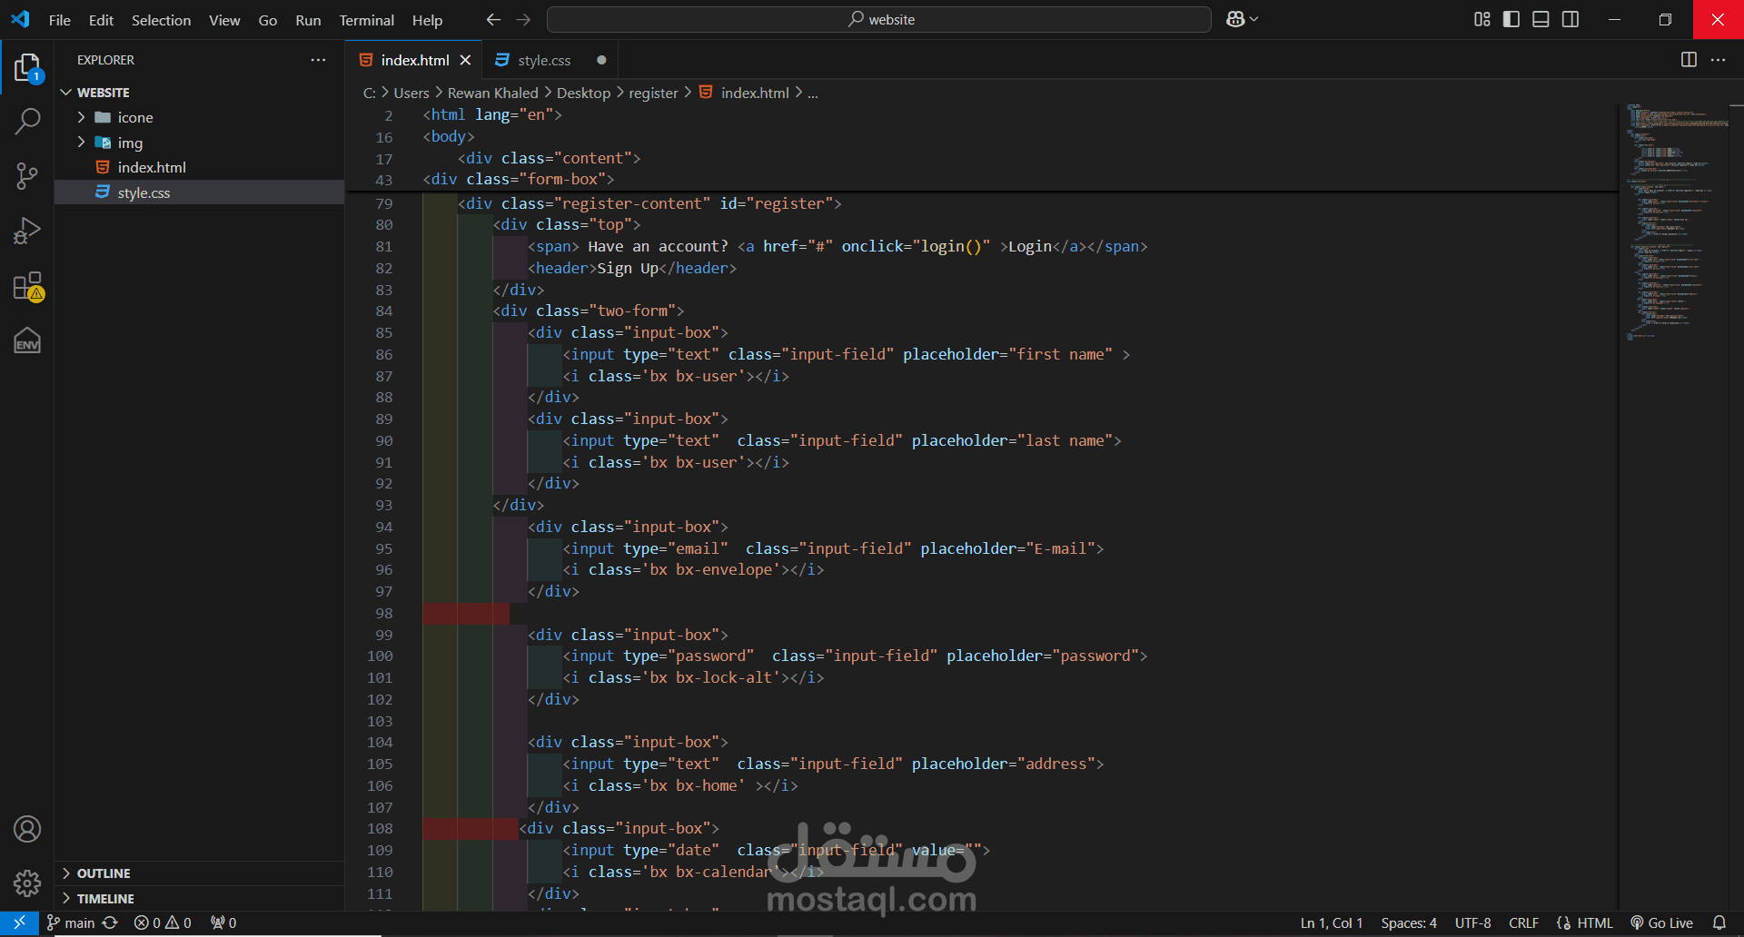Screen dimensions: 1744x937
Task: Open the Desktop breadcrumb
Action: point(583,93)
